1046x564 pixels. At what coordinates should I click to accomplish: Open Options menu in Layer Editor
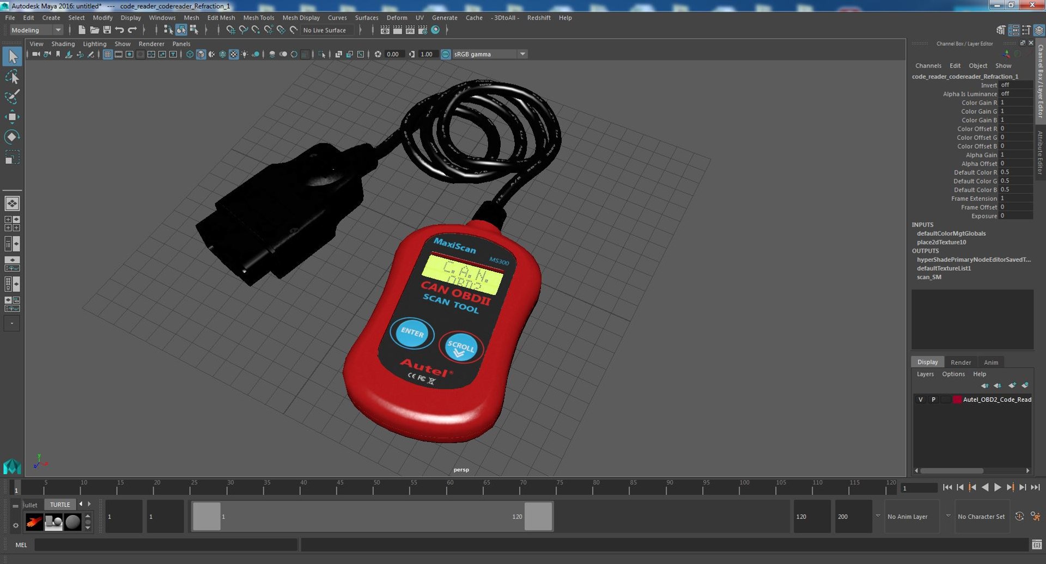coord(953,374)
